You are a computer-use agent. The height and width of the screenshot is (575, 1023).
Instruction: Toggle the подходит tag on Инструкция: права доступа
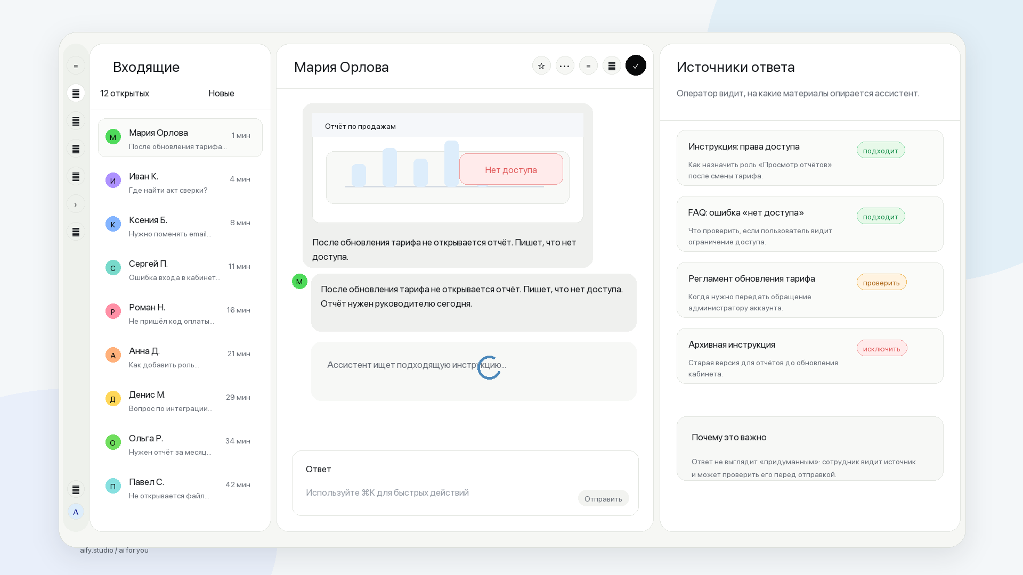[881, 151]
